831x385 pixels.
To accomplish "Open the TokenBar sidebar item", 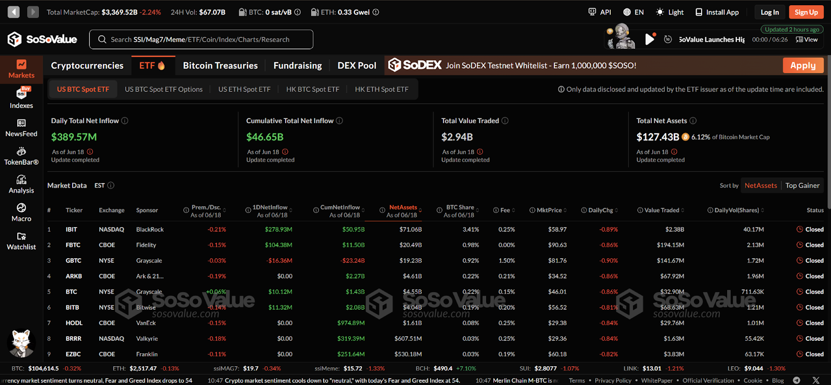I will (21, 156).
